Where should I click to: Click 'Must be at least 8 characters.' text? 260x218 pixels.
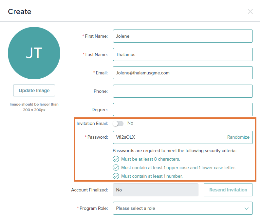pos(151,159)
